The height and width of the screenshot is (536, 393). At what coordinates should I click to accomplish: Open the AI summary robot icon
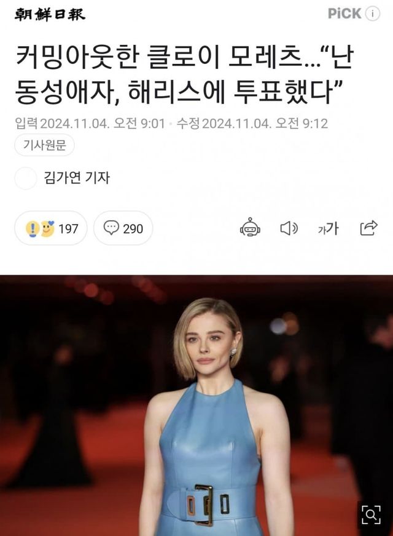(x=250, y=228)
